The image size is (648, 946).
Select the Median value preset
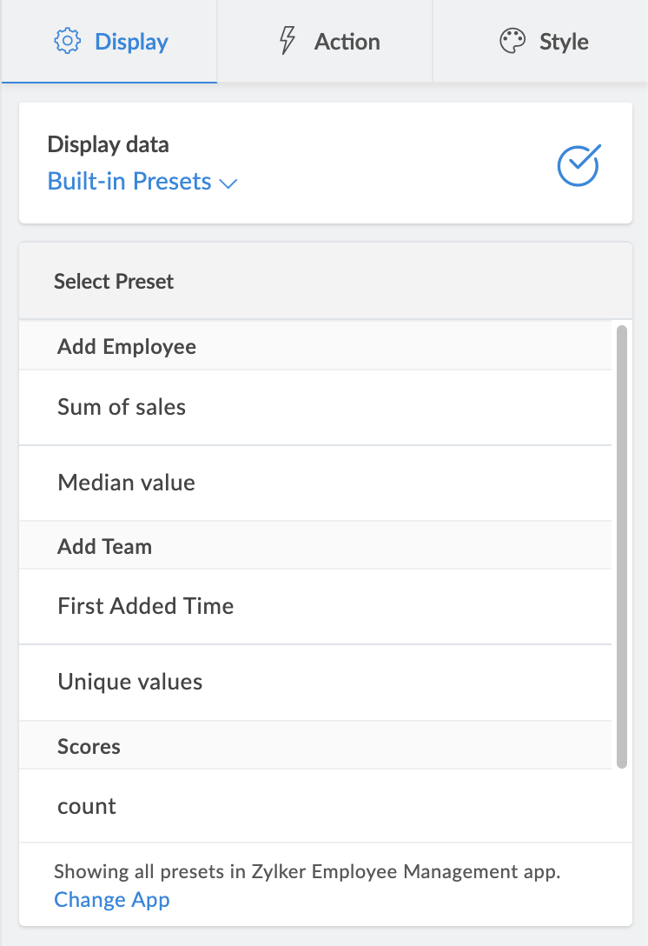pyautogui.click(x=126, y=483)
